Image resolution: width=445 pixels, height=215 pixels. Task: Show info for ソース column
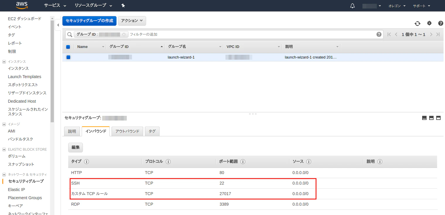point(309,161)
